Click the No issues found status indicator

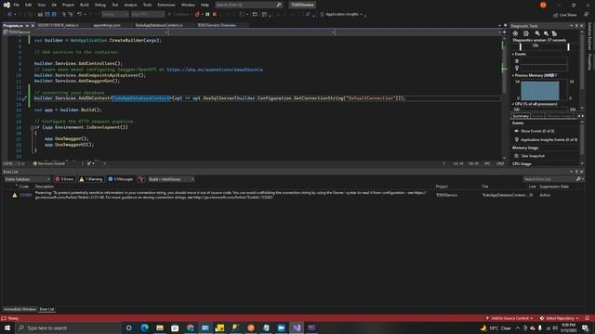pyautogui.click(x=49, y=163)
